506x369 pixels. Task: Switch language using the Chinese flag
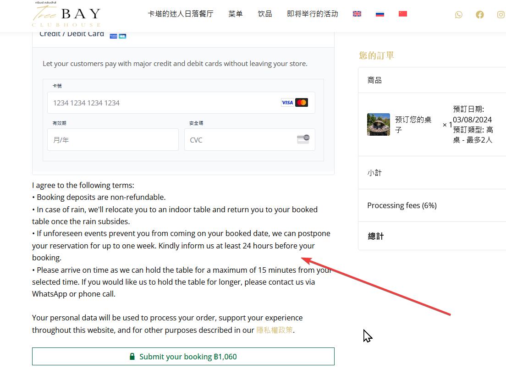(x=403, y=14)
